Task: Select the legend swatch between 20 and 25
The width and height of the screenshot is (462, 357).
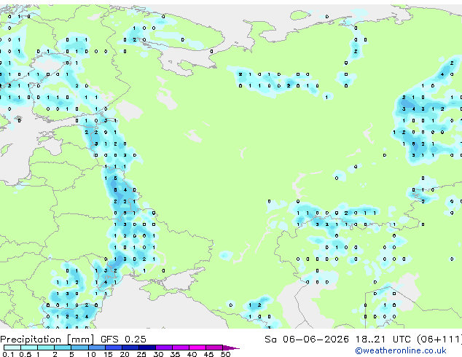Action: click(x=130, y=348)
